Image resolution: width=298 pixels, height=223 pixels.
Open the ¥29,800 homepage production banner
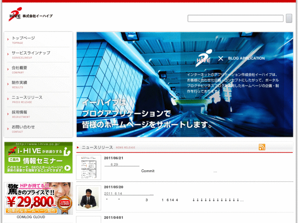39,198
